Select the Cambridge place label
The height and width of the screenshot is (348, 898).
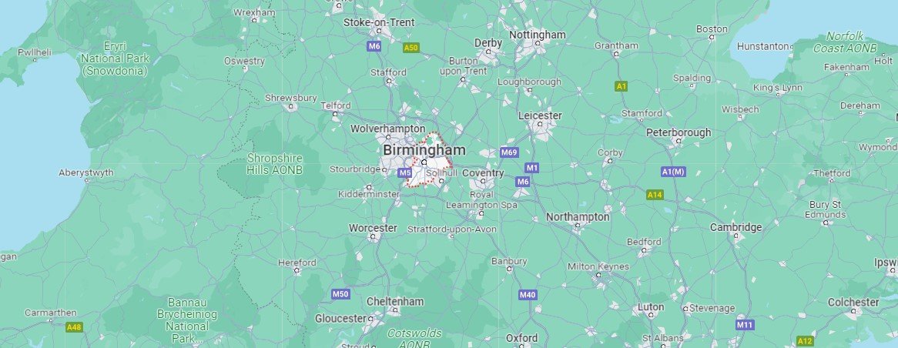(x=736, y=227)
